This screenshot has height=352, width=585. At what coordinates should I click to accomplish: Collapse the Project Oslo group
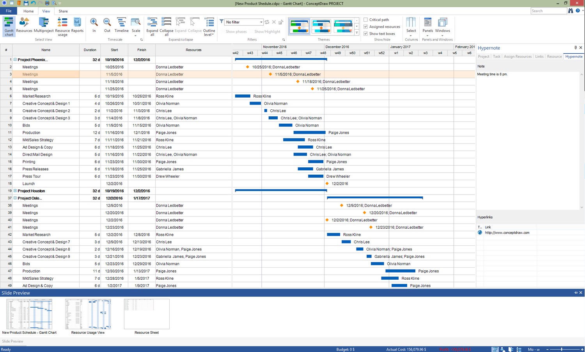point(15,198)
